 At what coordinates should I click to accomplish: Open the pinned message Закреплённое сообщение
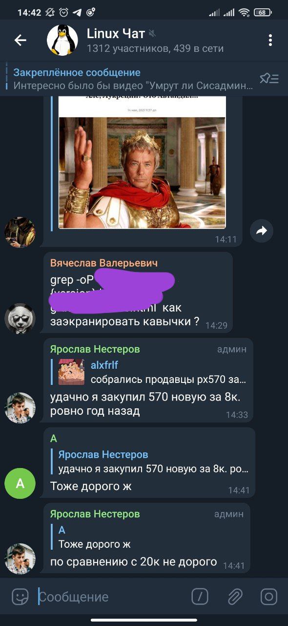tap(134, 79)
